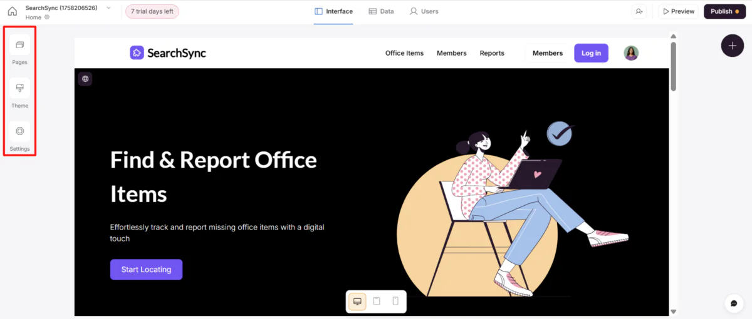The height and width of the screenshot is (319, 752).
Task: Click the canvas scroll up arrow
Action: (x=674, y=36)
